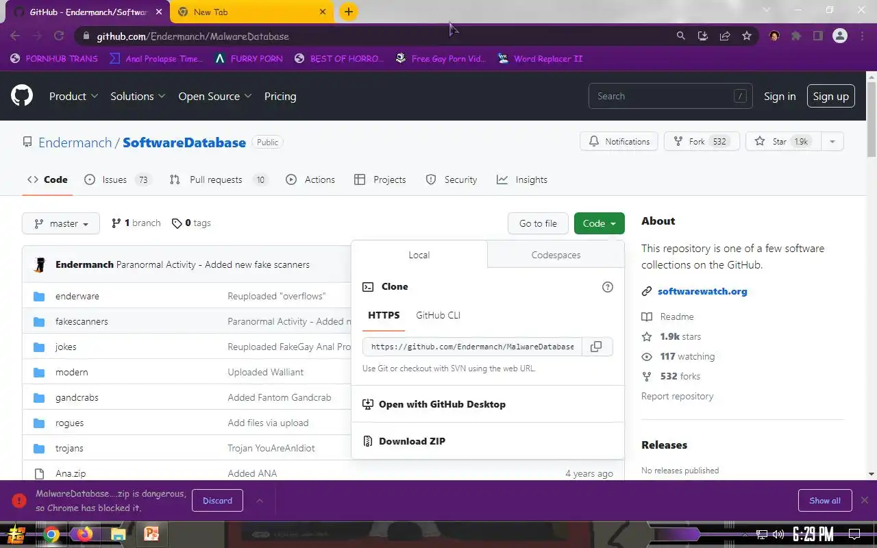Open the tab search chevron
The height and width of the screenshot is (548, 877).
[x=766, y=10]
